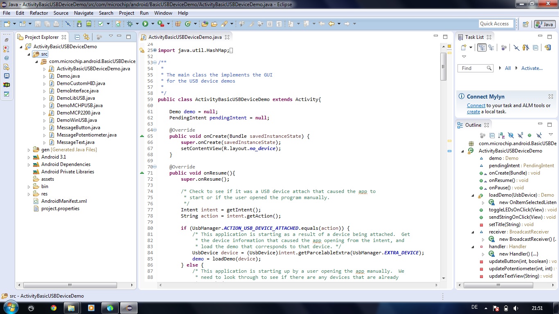
Task: Open the Debug button dropdown arrow
Action: (x=137, y=24)
